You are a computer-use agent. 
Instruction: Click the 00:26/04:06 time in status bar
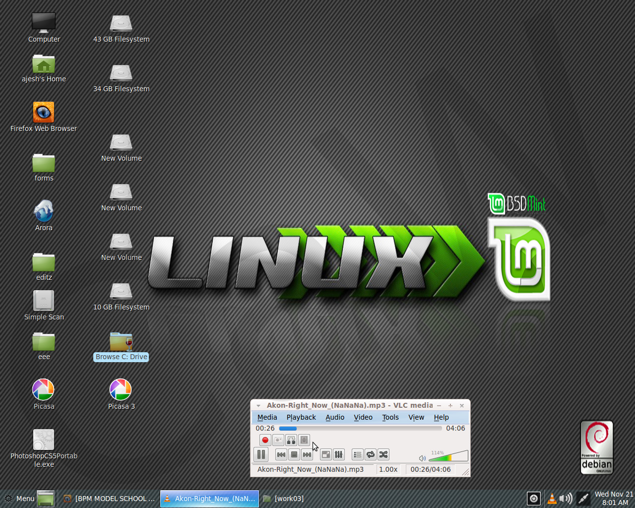431,469
